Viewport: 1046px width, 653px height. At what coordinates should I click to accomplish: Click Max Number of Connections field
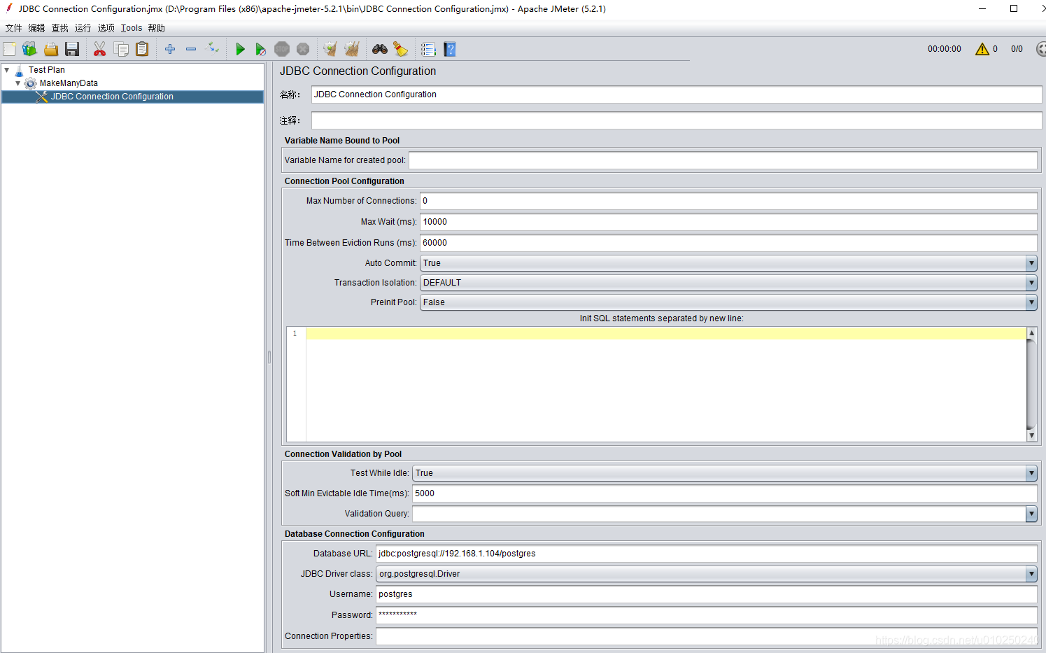[728, 201]
